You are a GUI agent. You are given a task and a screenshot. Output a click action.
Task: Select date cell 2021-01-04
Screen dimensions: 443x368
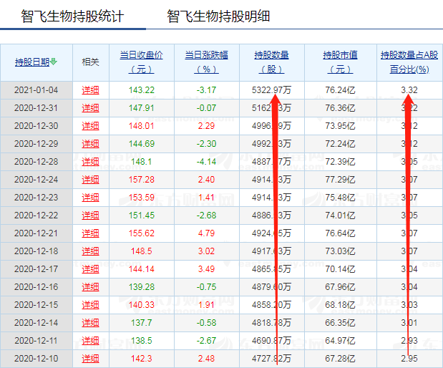tap(36, 90)
